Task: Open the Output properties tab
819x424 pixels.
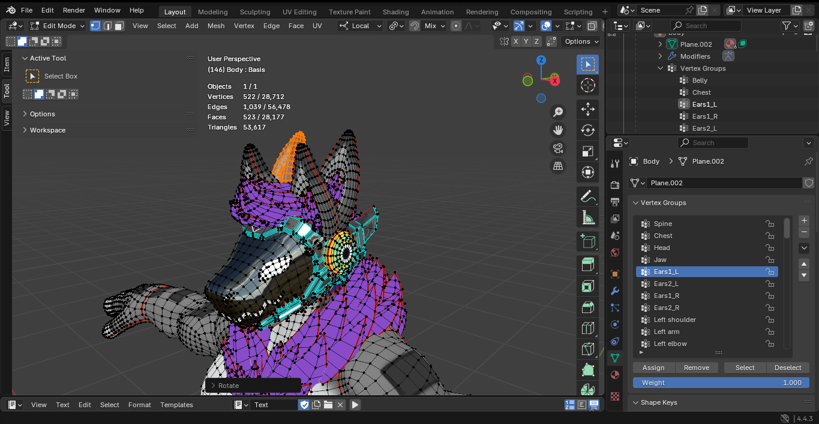Action: (614, 202)
